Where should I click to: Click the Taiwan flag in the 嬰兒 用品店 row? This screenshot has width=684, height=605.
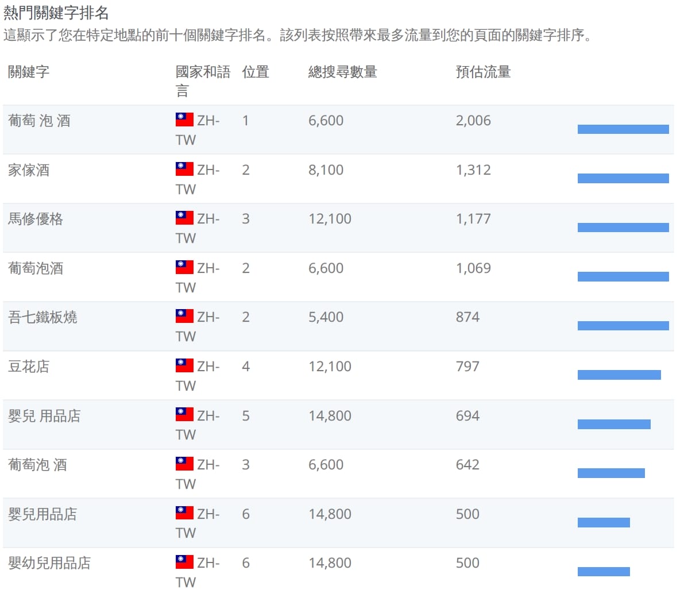(184, 414)
